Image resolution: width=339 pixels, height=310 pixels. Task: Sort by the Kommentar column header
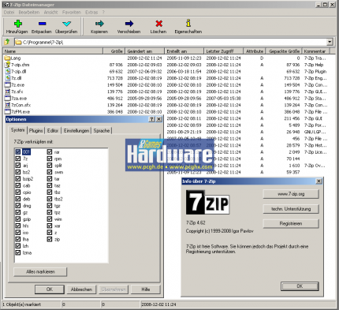click(315, 51)
